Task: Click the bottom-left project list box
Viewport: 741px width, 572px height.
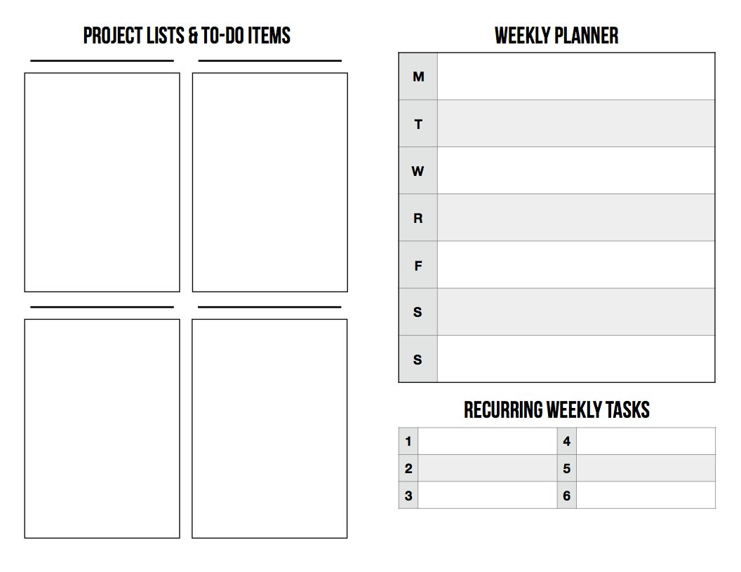Action: pos(102,428)
